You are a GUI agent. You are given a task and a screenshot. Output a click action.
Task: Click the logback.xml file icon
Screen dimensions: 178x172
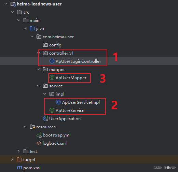[39, 143]
